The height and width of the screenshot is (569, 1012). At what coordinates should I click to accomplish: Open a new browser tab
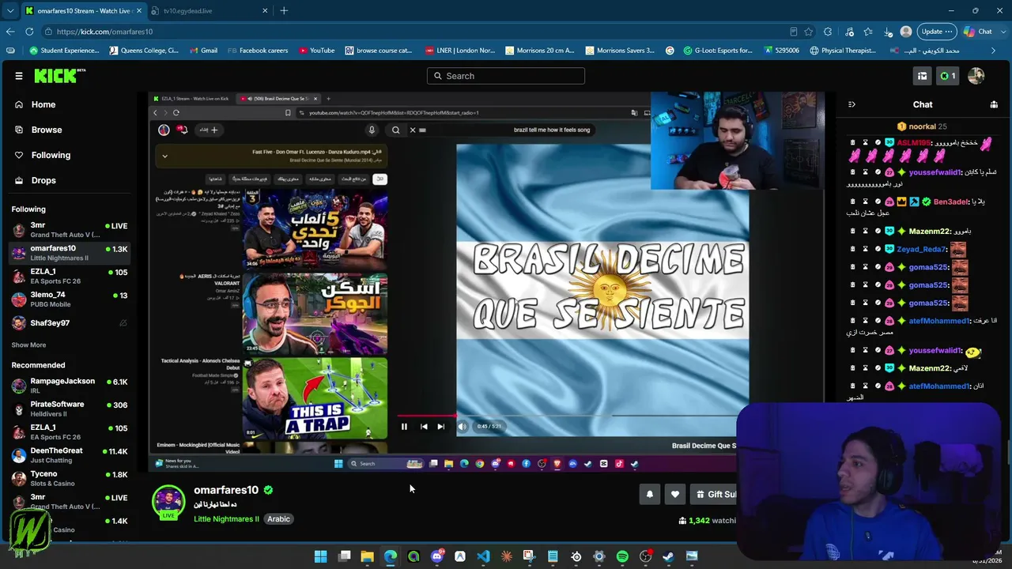click(x=284, y=10)
